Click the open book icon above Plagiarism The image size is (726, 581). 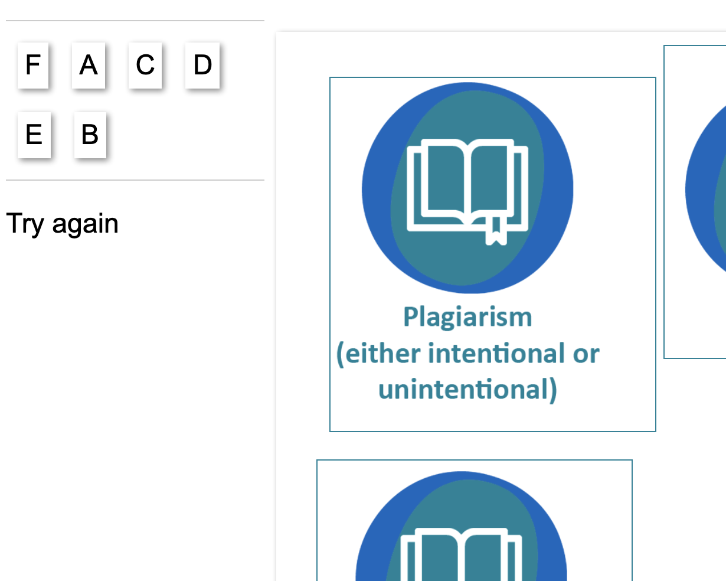click(x=467, y=188)
